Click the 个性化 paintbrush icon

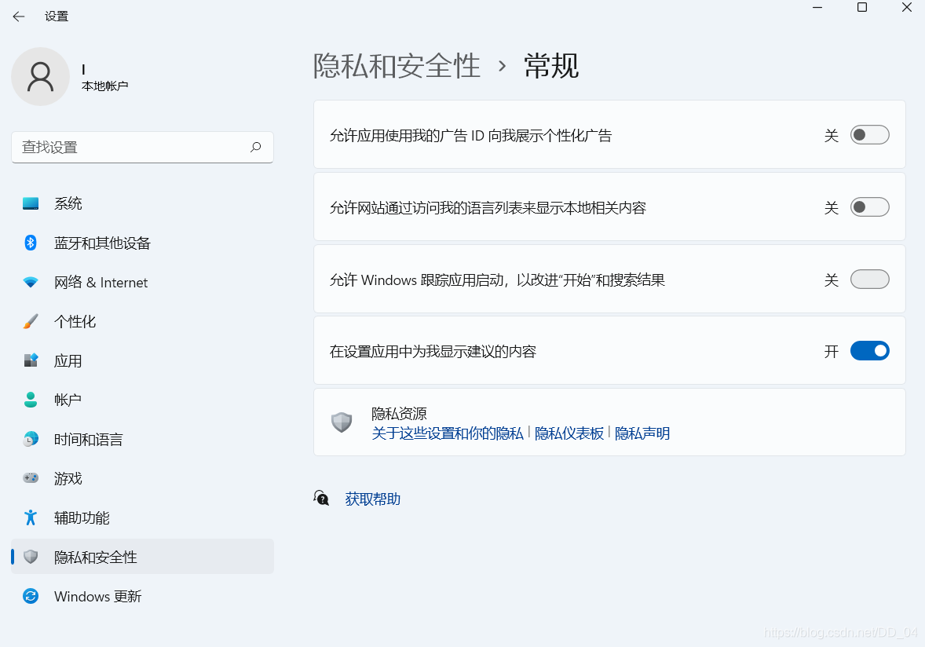(31, 321)
